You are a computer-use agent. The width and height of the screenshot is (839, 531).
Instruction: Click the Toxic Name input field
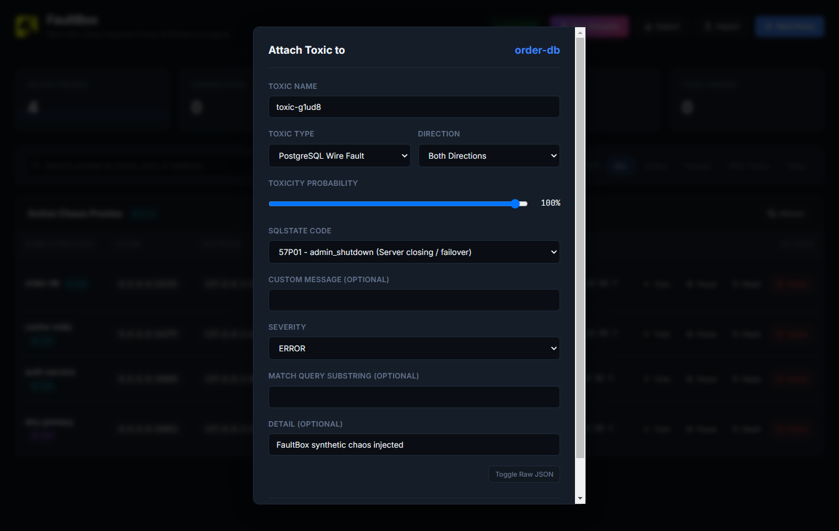[x=414, y=107]
